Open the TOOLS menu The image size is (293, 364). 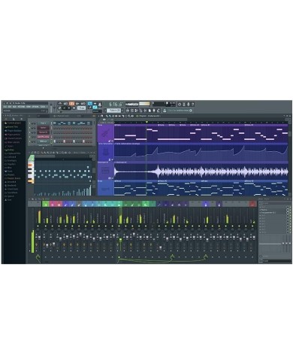43,107
